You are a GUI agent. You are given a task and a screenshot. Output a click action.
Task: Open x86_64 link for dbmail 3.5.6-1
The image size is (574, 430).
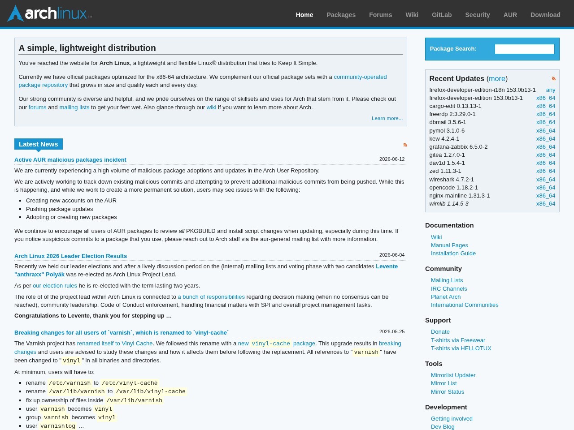546,122
